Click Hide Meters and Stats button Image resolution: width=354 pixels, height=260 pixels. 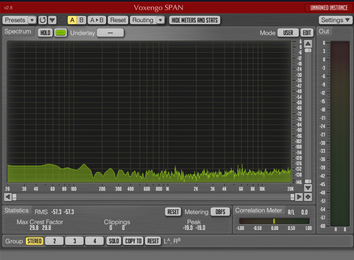click(x=195, y=20)
